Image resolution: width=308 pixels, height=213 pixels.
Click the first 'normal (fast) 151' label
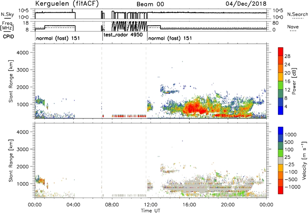[58, 38]
